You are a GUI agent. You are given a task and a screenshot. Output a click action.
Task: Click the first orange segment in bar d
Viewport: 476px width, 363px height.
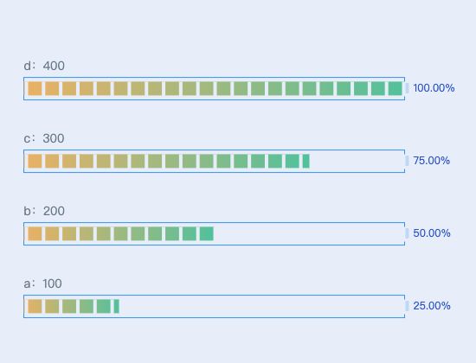tap(35, 88)
